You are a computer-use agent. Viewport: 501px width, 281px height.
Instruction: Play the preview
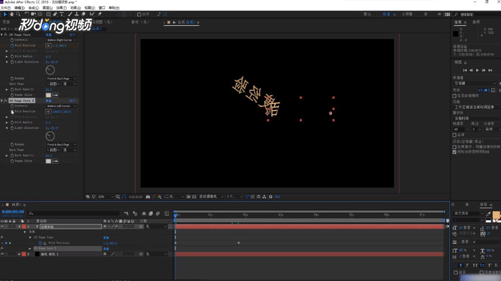pos(477,70)
